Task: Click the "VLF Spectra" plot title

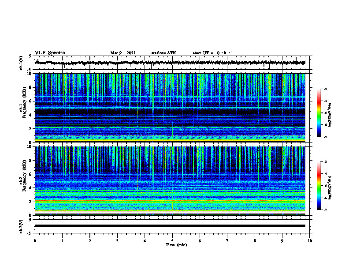Action: coord(50,53)
